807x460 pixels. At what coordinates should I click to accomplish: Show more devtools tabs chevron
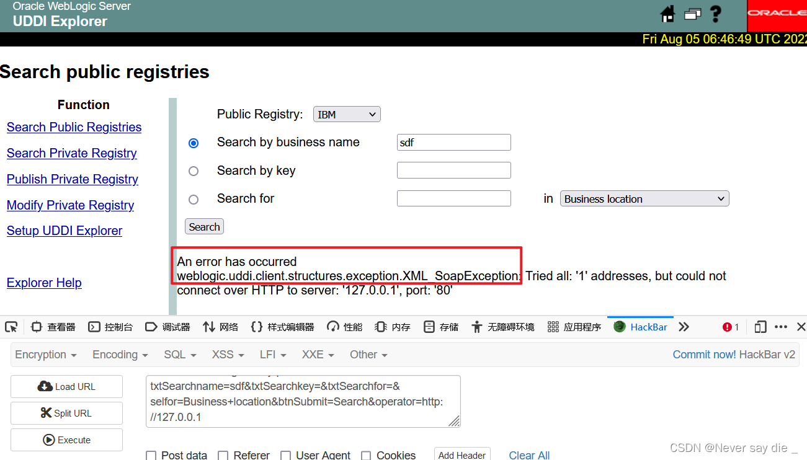(x=684, y=327)
